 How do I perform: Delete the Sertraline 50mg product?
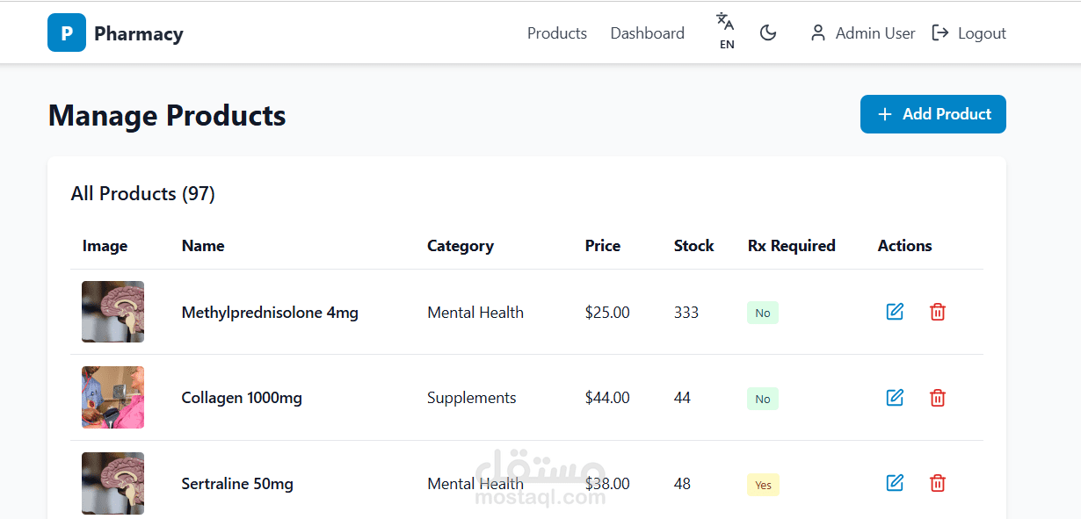pyautogui.click(x=938, y=483)
